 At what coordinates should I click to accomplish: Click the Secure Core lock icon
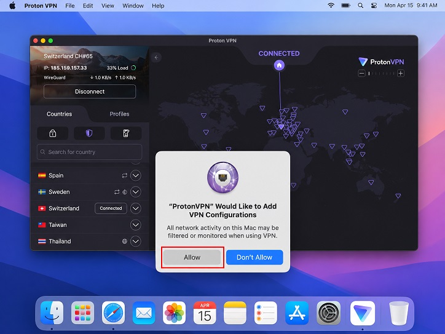pyautogui.click(x=52, y=133)
